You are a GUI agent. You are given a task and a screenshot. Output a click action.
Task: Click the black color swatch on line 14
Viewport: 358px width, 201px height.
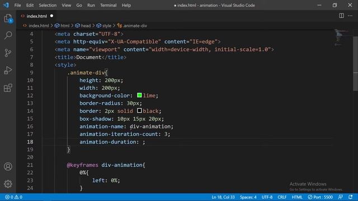[x=139, y=111]
